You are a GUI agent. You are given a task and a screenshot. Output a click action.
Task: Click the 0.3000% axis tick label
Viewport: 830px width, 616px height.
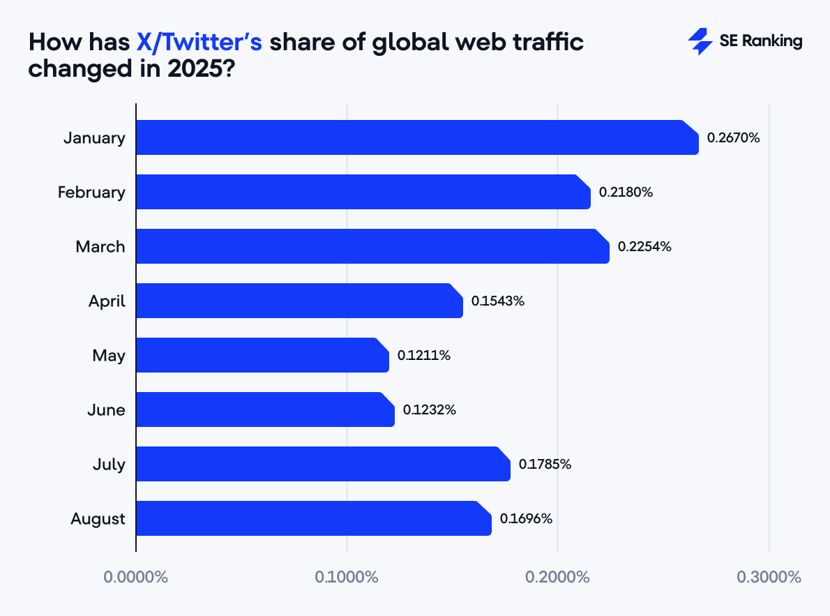coord(768,578)
